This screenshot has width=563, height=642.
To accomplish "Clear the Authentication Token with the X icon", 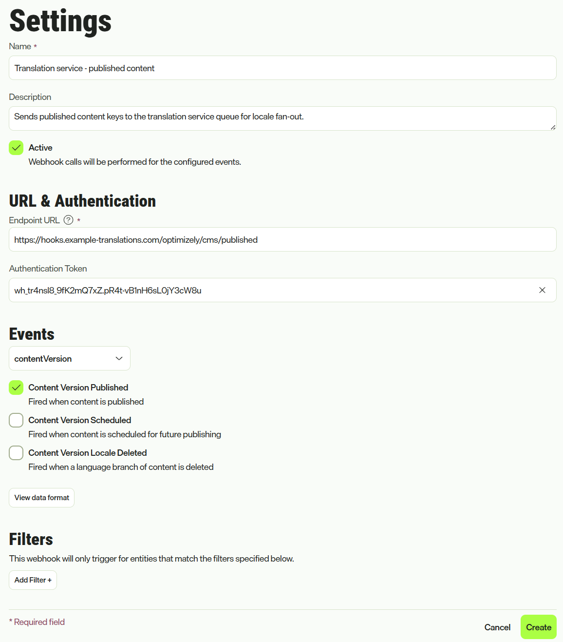I will 542,290.
